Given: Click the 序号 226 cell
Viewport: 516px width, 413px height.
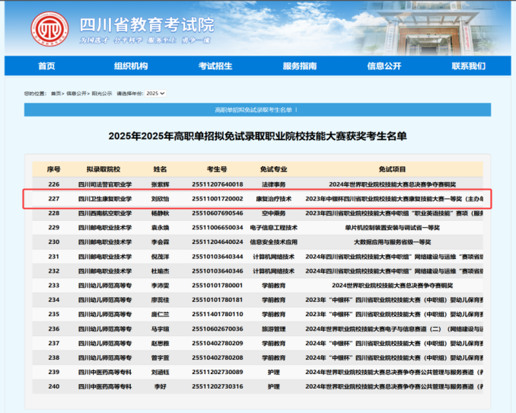Looking at the screenshot, I should tap(53, 184).
